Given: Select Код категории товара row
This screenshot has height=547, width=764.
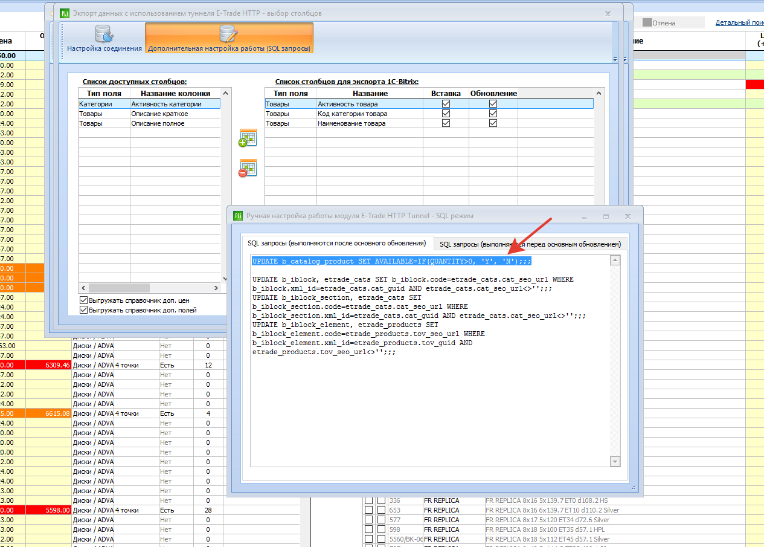Looking at the screenshot, I should (x=429, y=114).
